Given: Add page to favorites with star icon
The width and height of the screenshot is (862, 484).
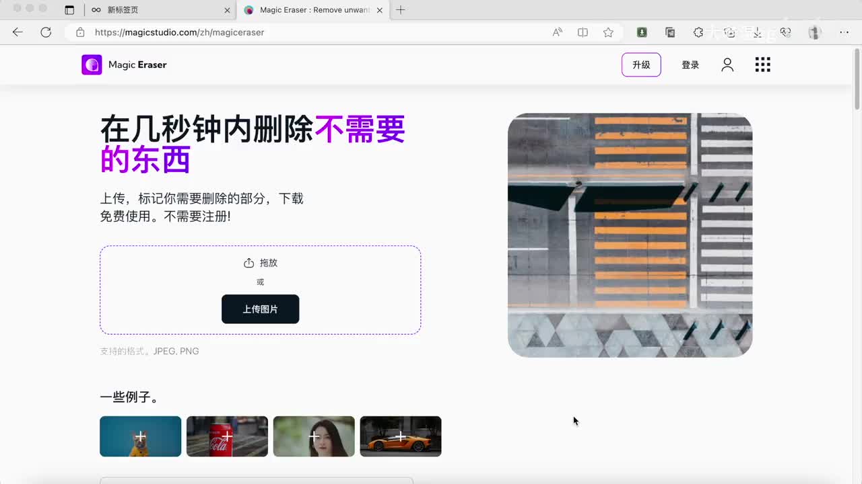Looking at the screenshot, I should click(x=608, y=32).
